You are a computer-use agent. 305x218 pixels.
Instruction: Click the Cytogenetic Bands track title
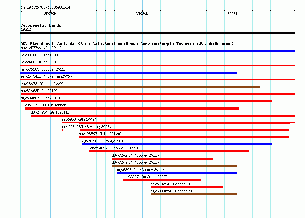41,25
